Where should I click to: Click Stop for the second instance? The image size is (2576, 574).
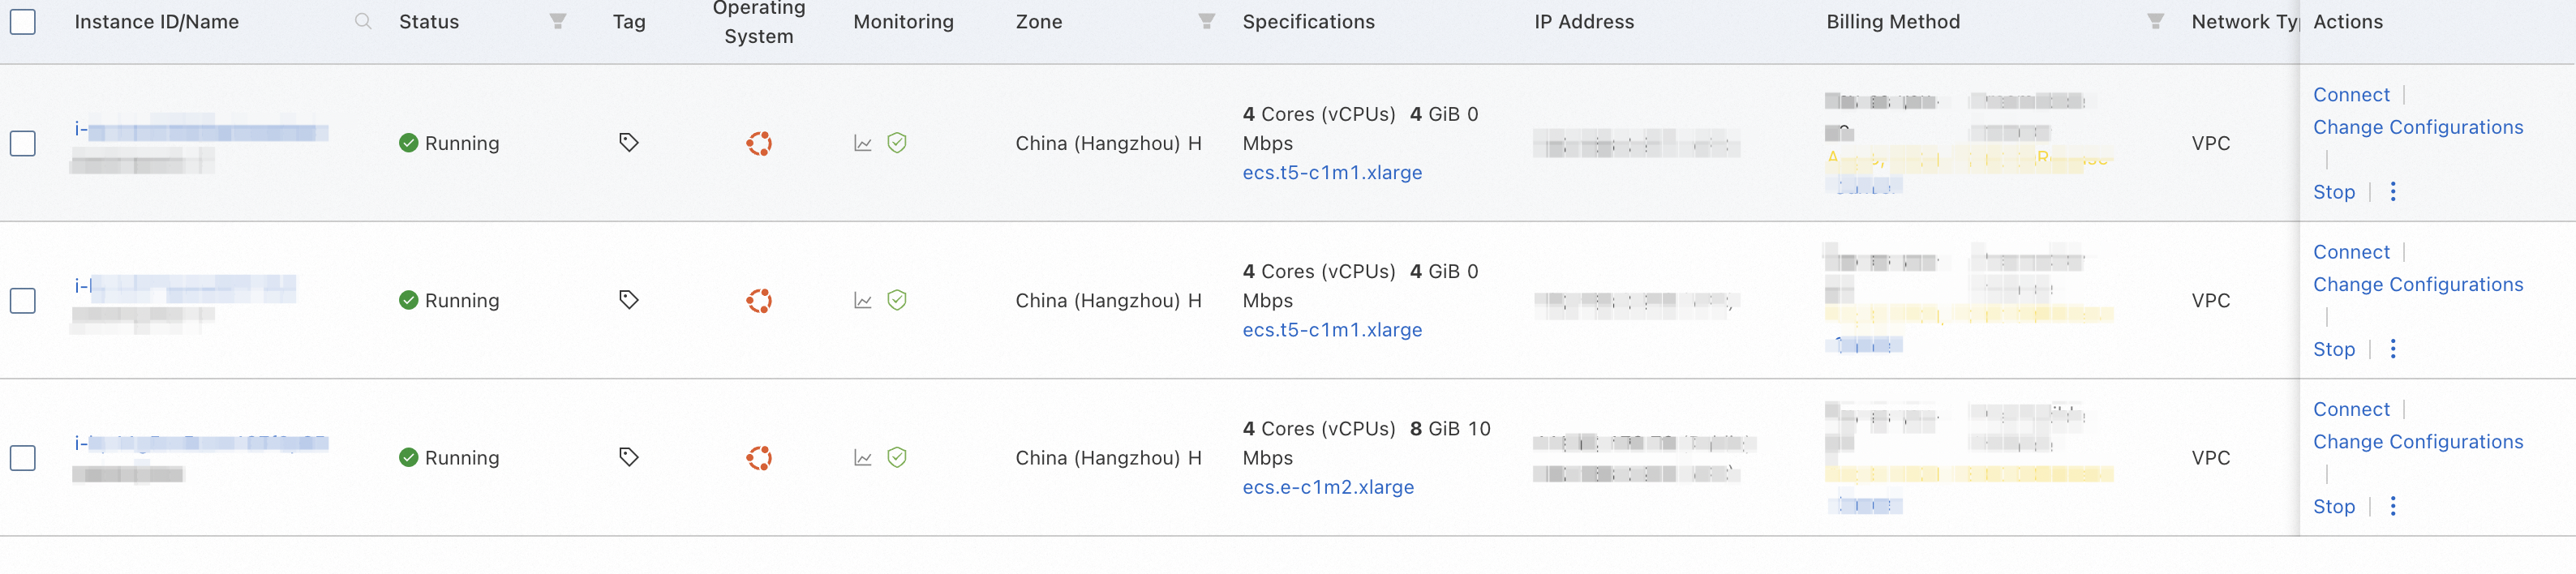tap(2333, 349)
